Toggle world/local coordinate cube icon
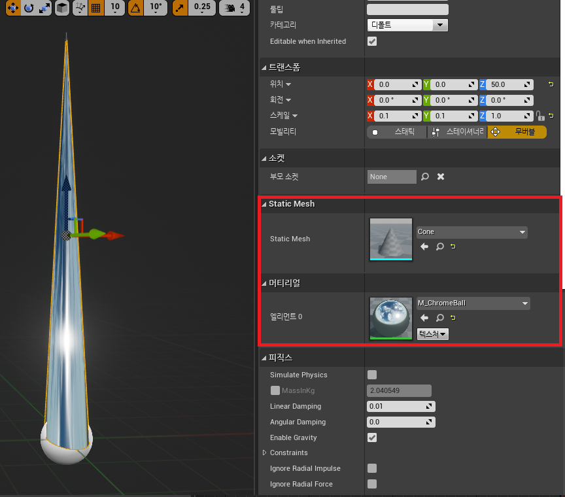Screen dimensions: 565x497 62,8
